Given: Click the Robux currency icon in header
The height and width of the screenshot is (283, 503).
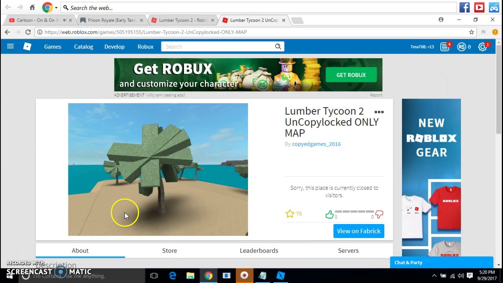Looking at the screenshot, I should pyautogui.click(x=461, y=47).
